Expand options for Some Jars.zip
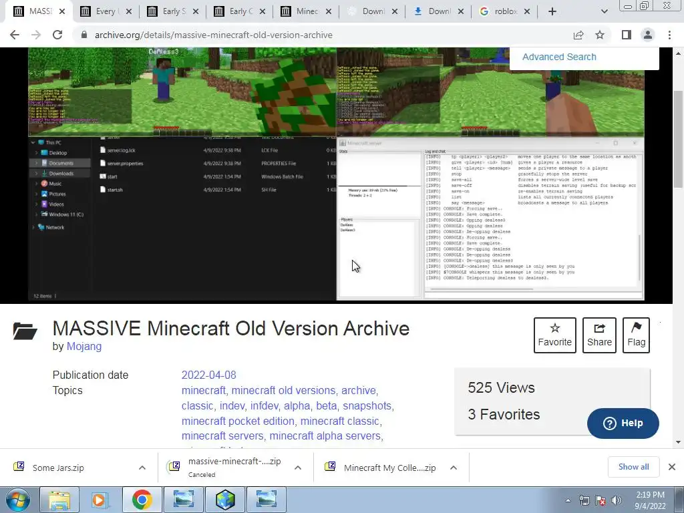Viewport: 684px width, 513px height. point(142,468)
